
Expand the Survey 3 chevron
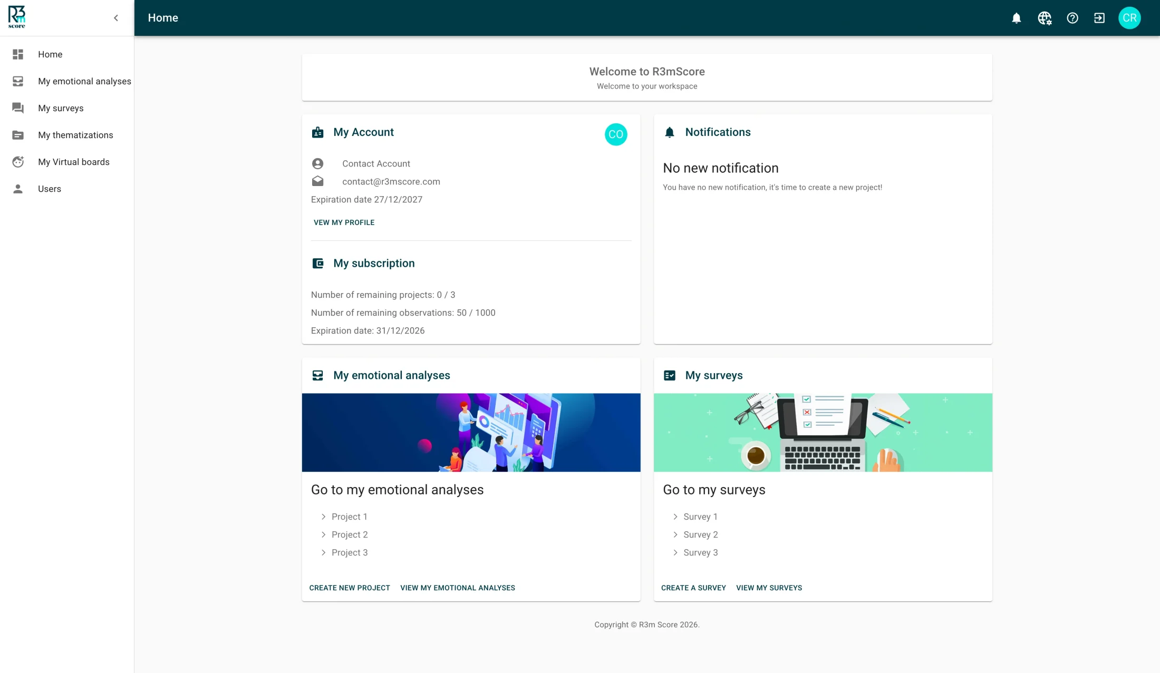tap(675, 553)
